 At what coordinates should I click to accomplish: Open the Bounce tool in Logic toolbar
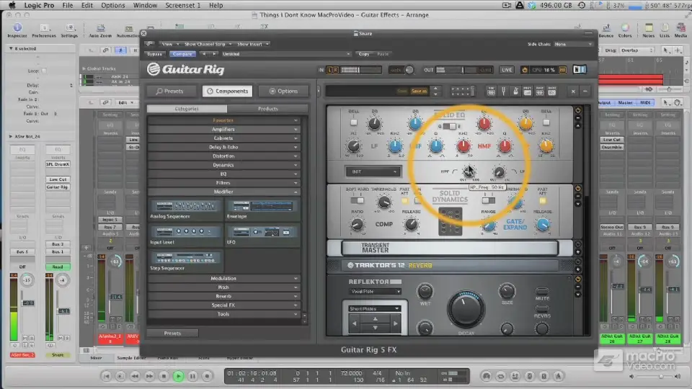pyautogui.click(x=606, y=30)
